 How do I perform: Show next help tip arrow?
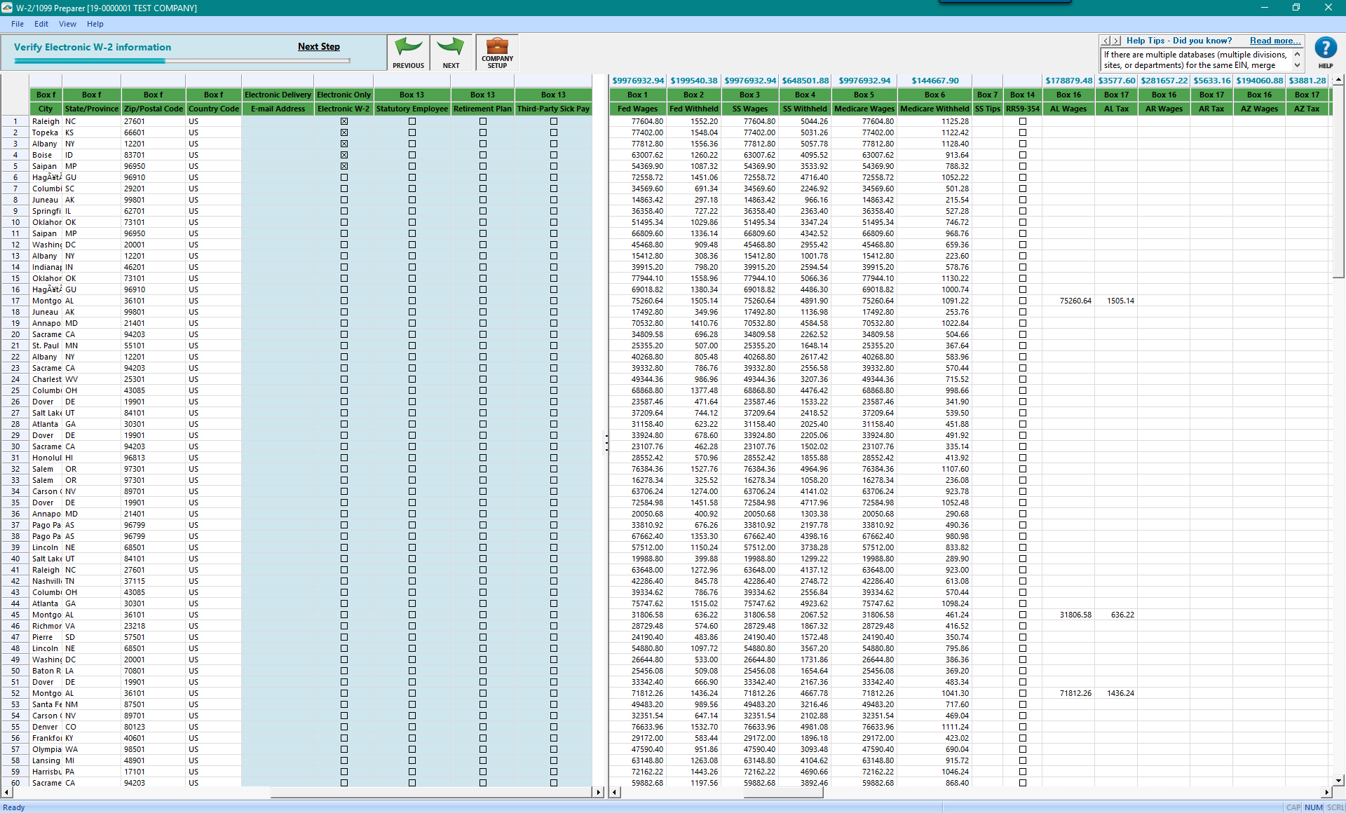point(1117,41)
